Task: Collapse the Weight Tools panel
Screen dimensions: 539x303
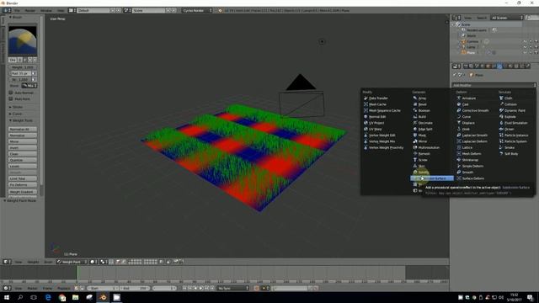Action: 21,120
